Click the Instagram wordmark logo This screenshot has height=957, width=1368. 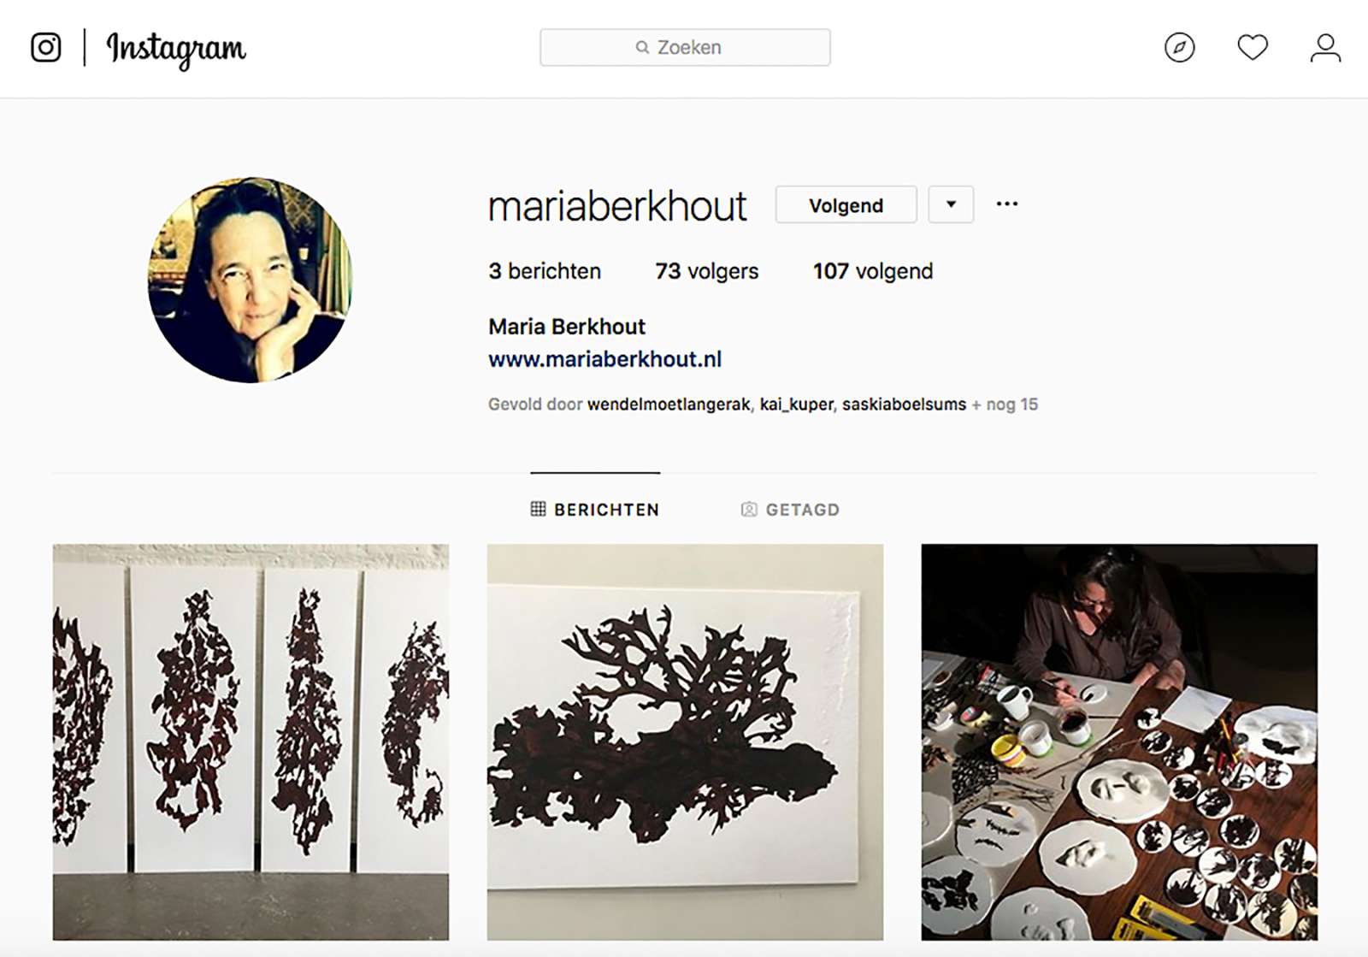[x=176, y=49]
